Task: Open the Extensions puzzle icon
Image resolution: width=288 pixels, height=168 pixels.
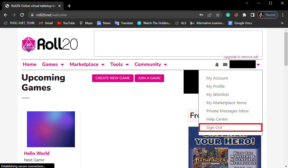Action: click(244, 15)
